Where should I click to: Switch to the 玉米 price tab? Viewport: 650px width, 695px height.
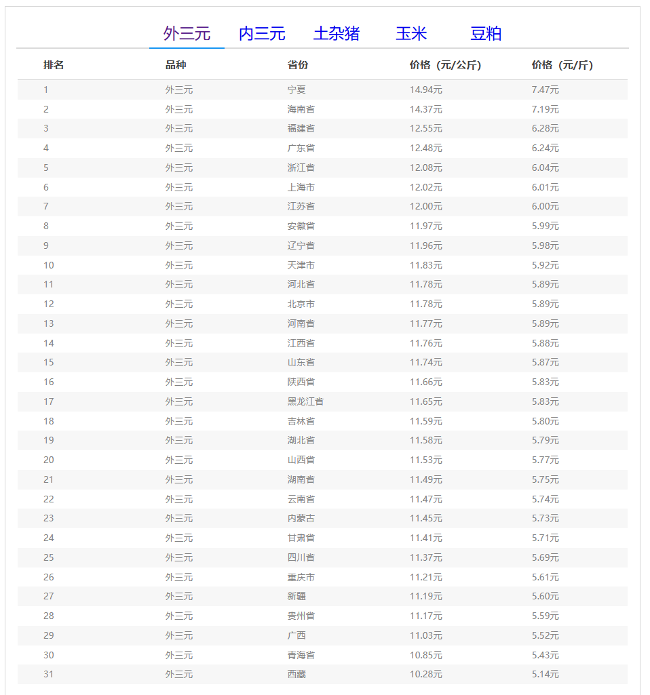pyautogui.click(x=411, y=33)
